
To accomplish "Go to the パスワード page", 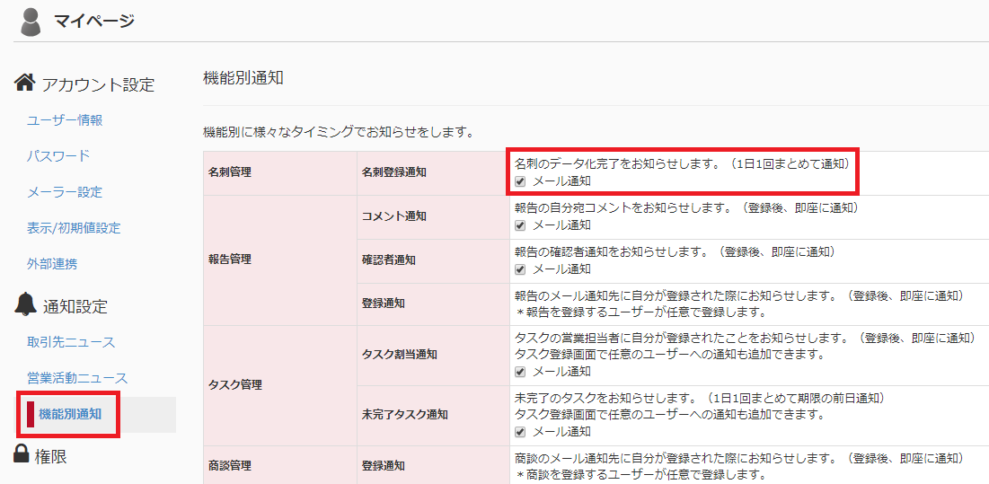I will 58,156.
